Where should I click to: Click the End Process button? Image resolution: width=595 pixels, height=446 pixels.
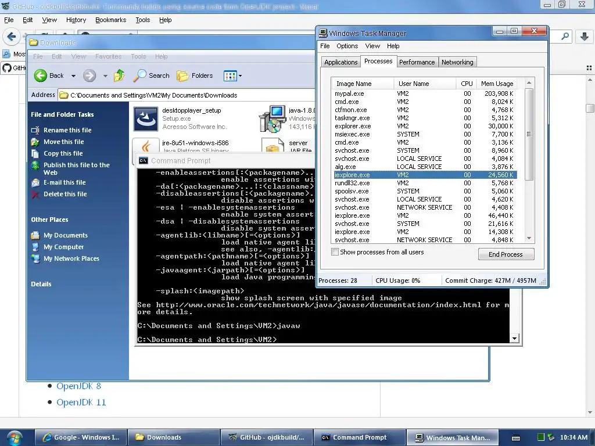506,254
